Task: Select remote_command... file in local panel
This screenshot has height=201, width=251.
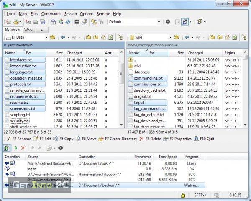Action: (x=25, y=90)
